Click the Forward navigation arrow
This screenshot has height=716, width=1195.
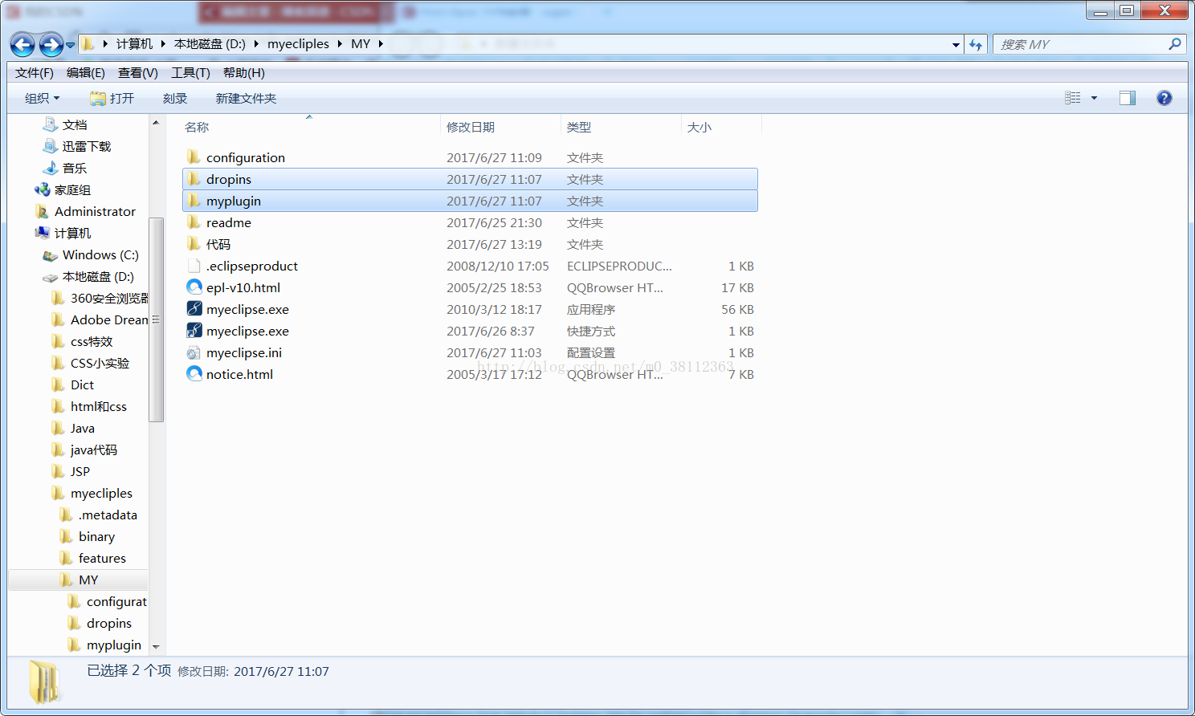click(51, 45)
